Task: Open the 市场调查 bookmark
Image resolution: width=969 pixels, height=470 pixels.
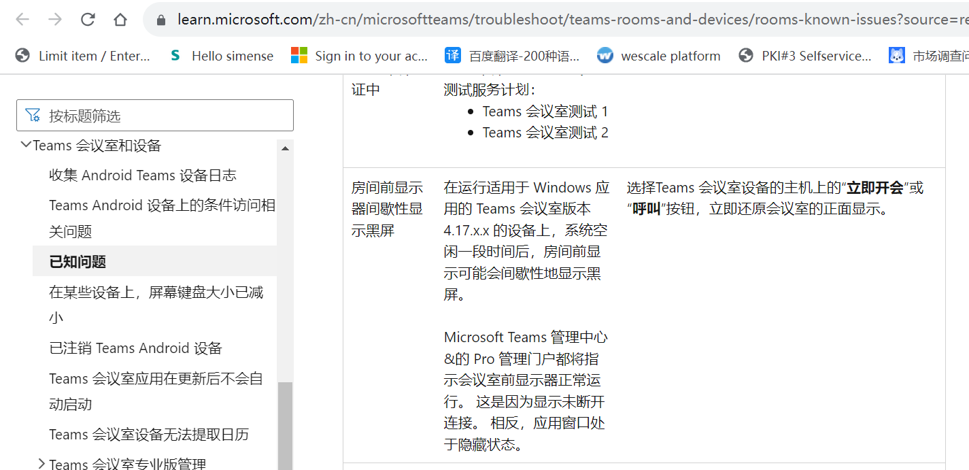Action: 929,56
